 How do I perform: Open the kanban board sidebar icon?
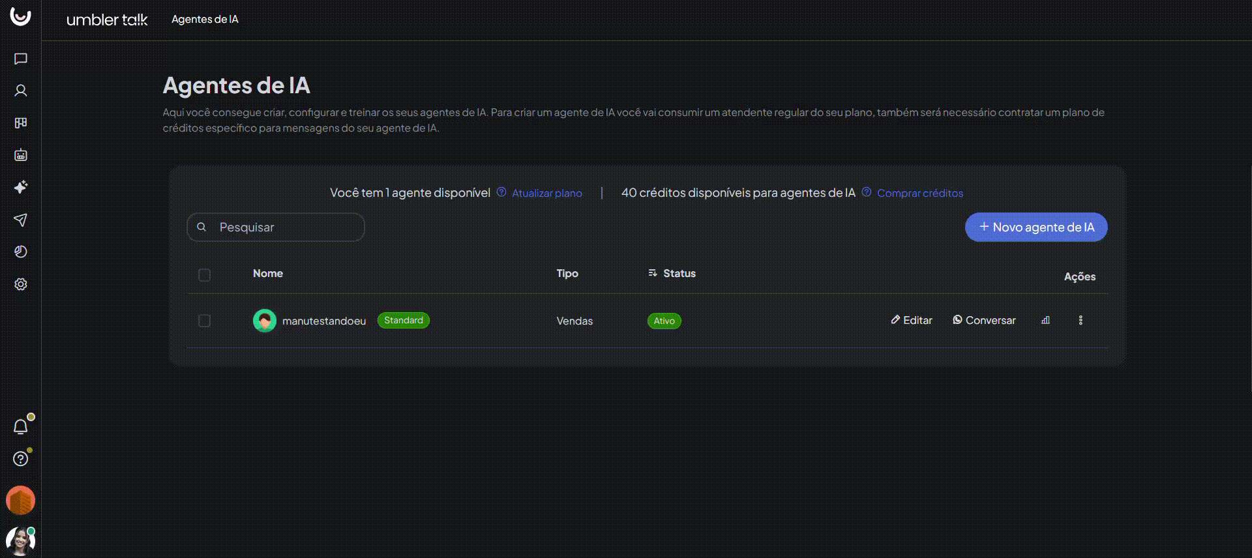tap(20, 123)
